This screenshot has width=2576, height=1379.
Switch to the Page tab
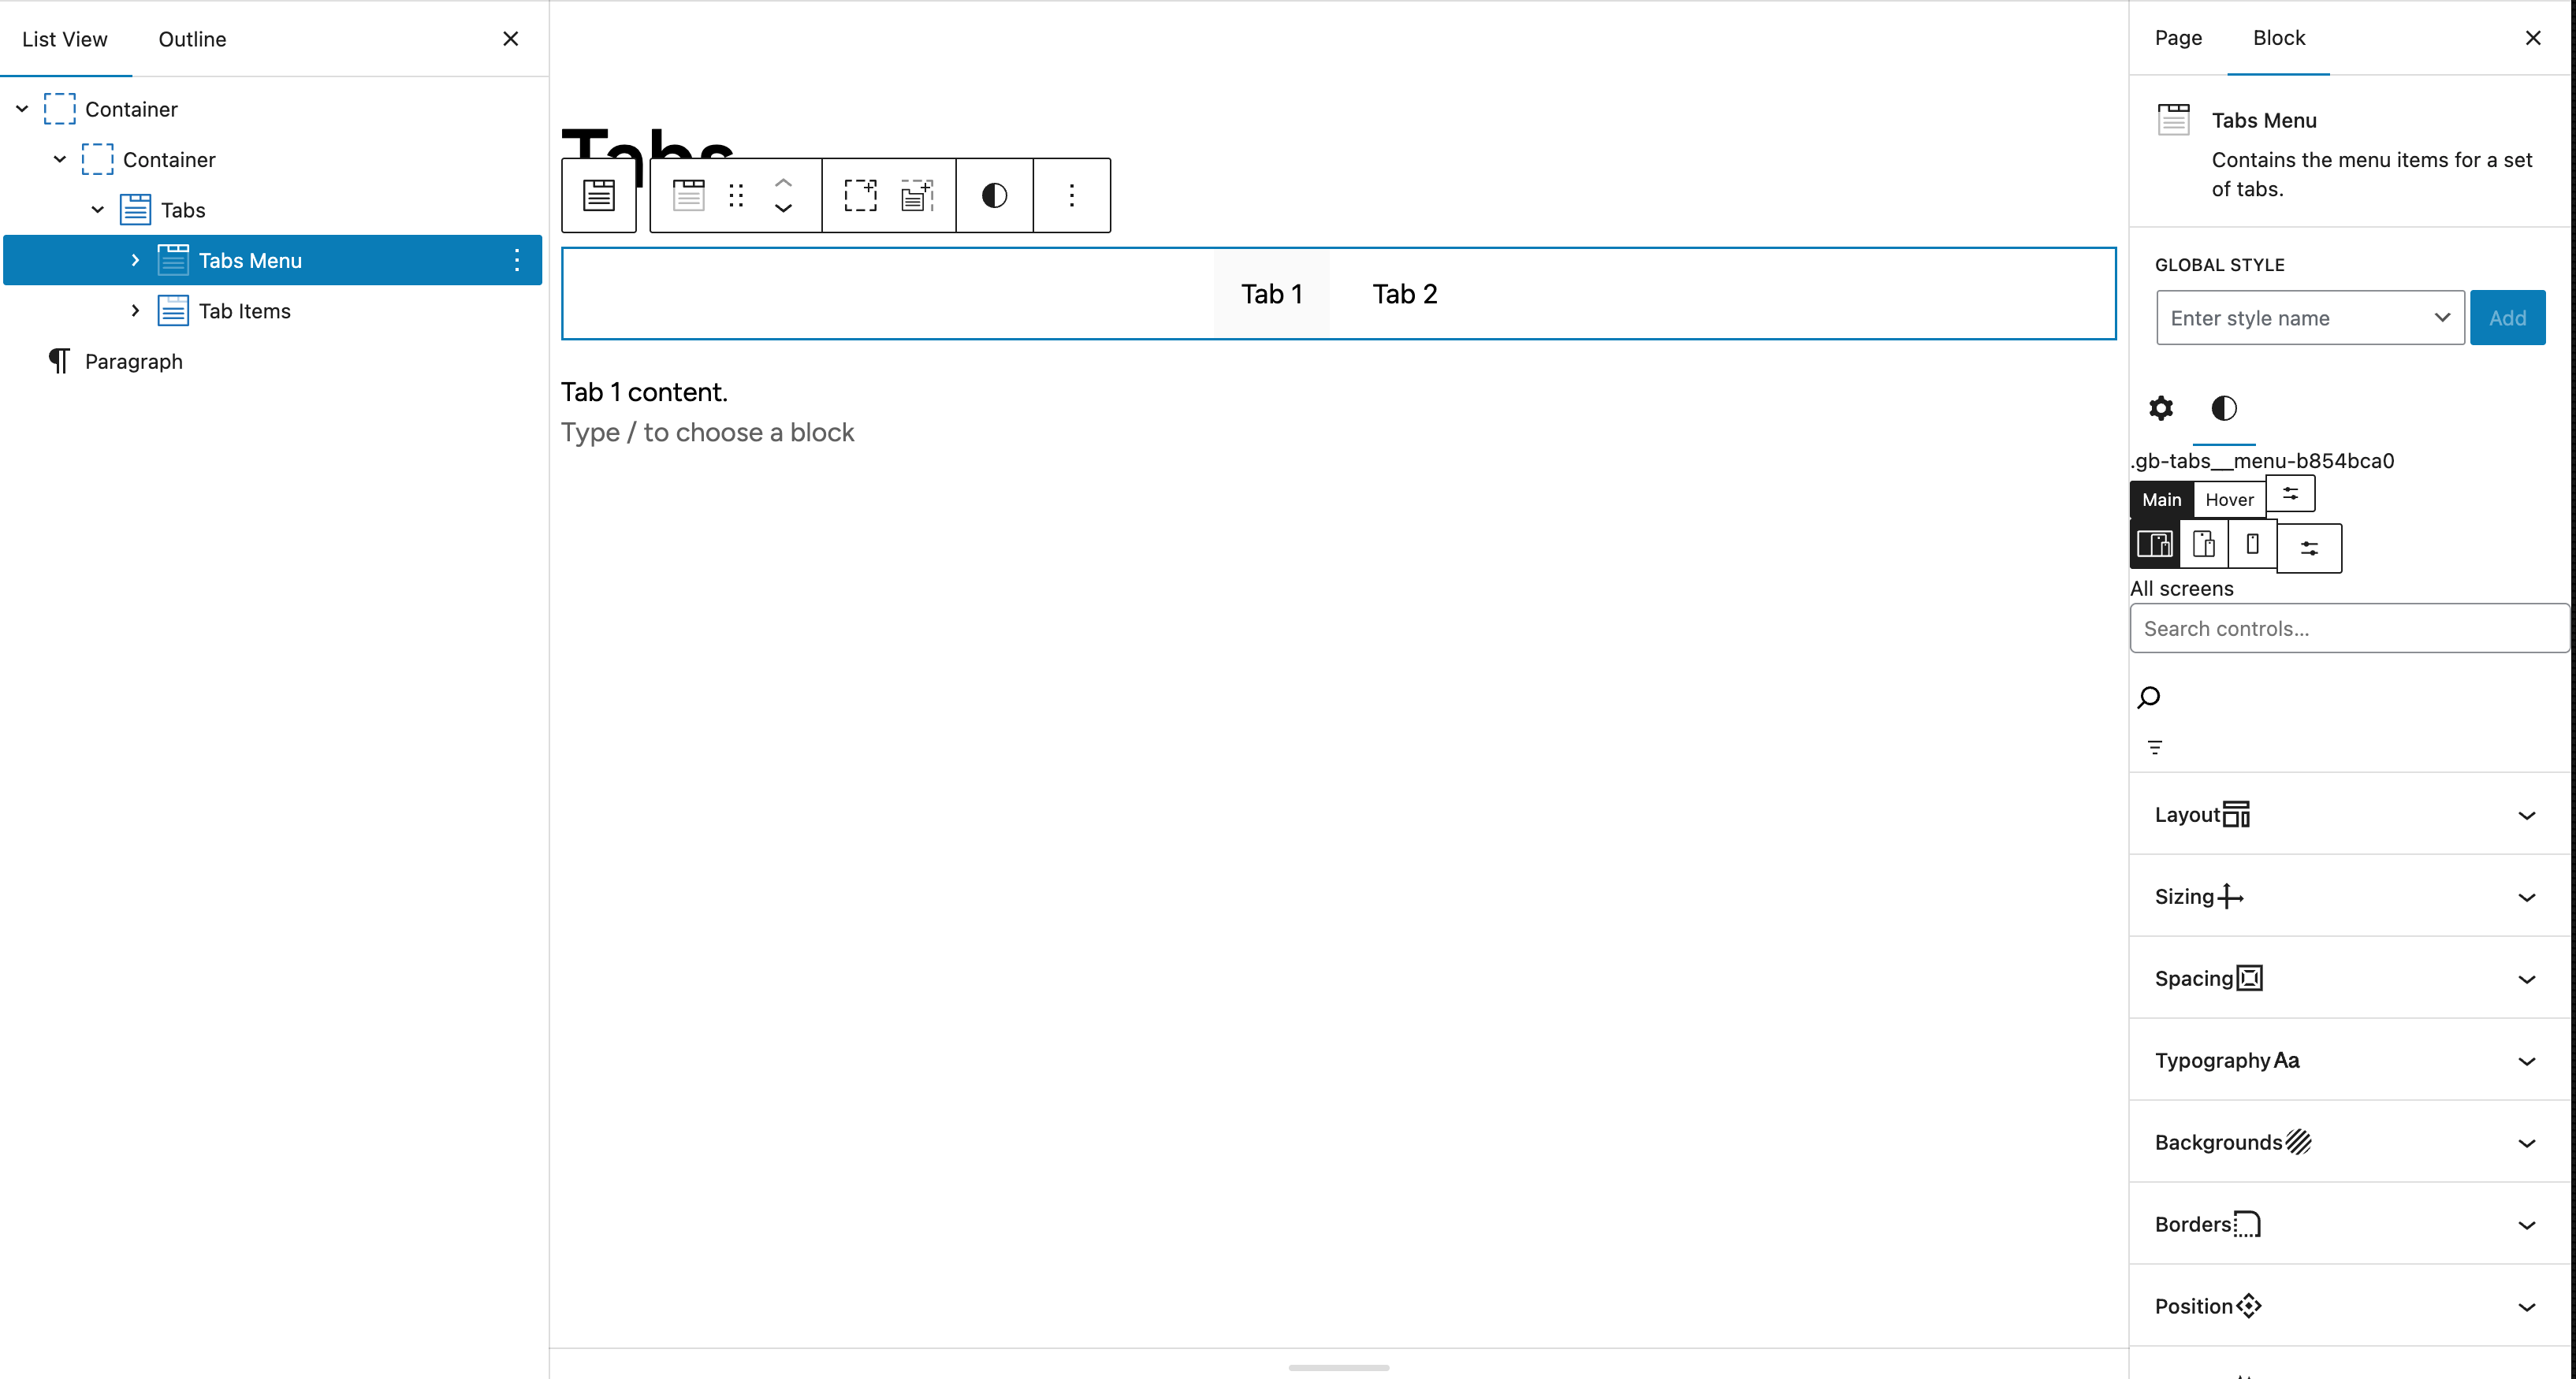click(2178, 38)
